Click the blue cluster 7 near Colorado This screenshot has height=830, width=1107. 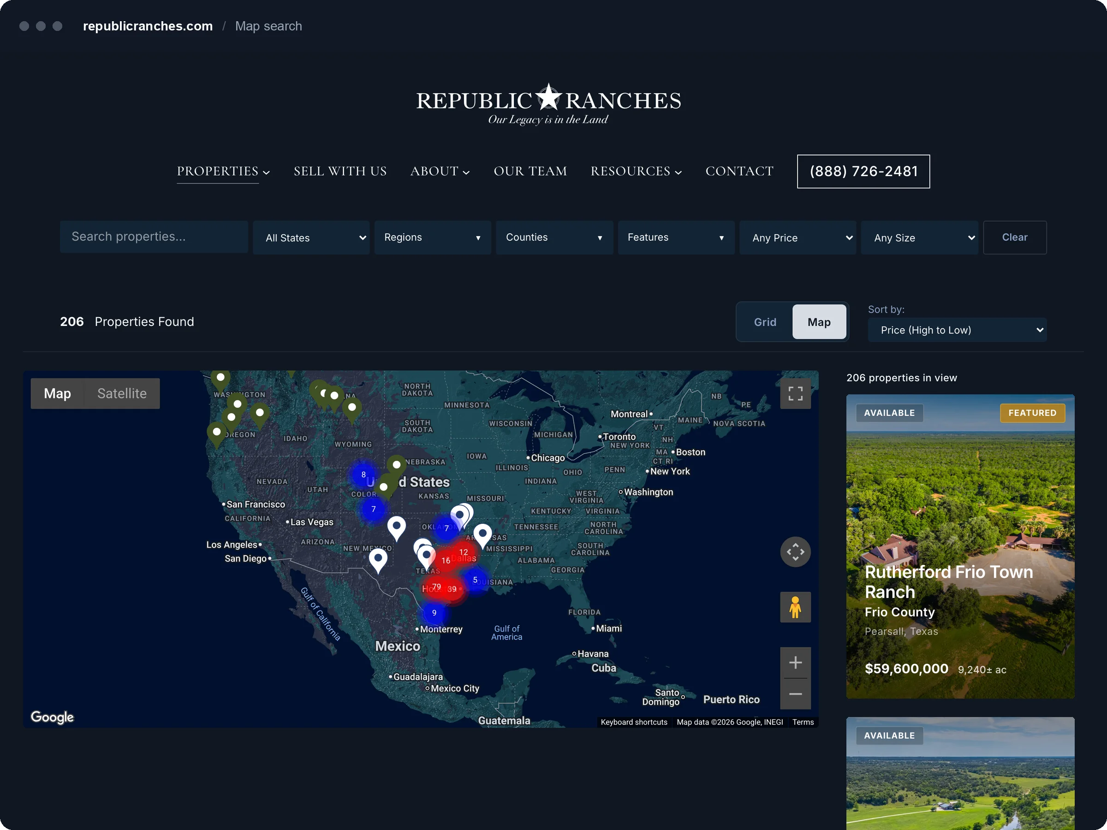[x=373, y=509]
